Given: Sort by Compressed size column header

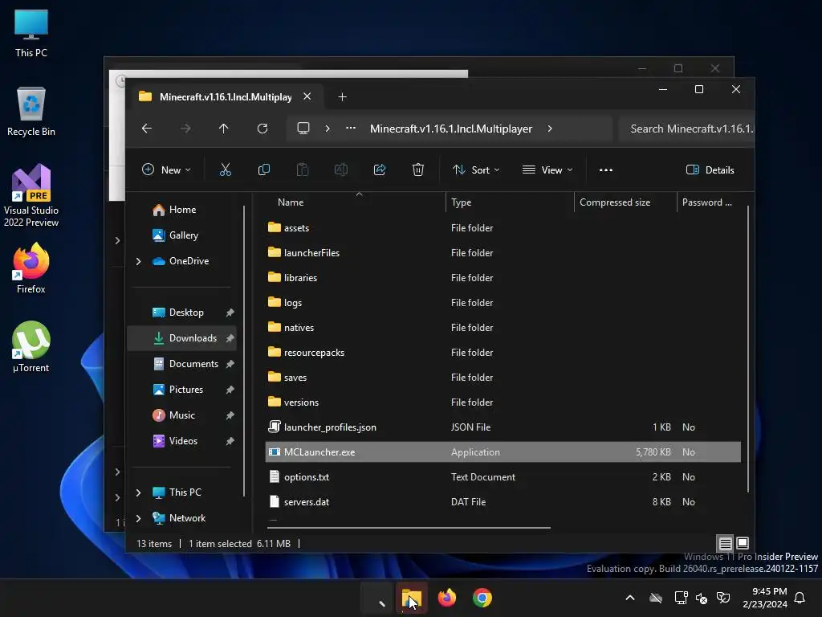Looking at the screenshot, I should [615, 202].
